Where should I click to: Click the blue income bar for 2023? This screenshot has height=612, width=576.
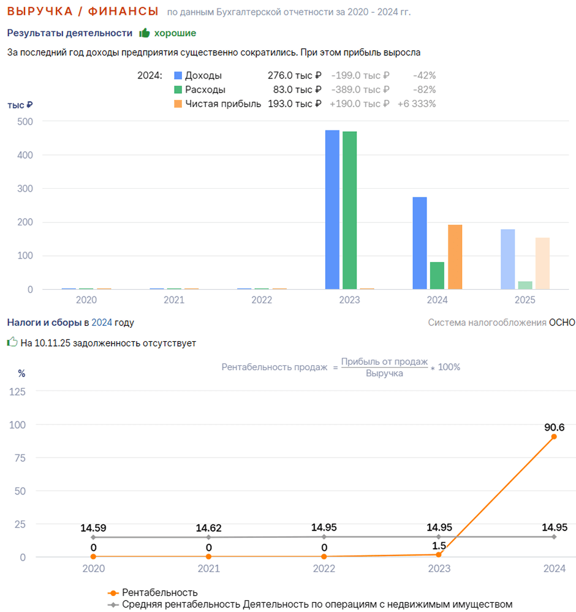(332, 210)
